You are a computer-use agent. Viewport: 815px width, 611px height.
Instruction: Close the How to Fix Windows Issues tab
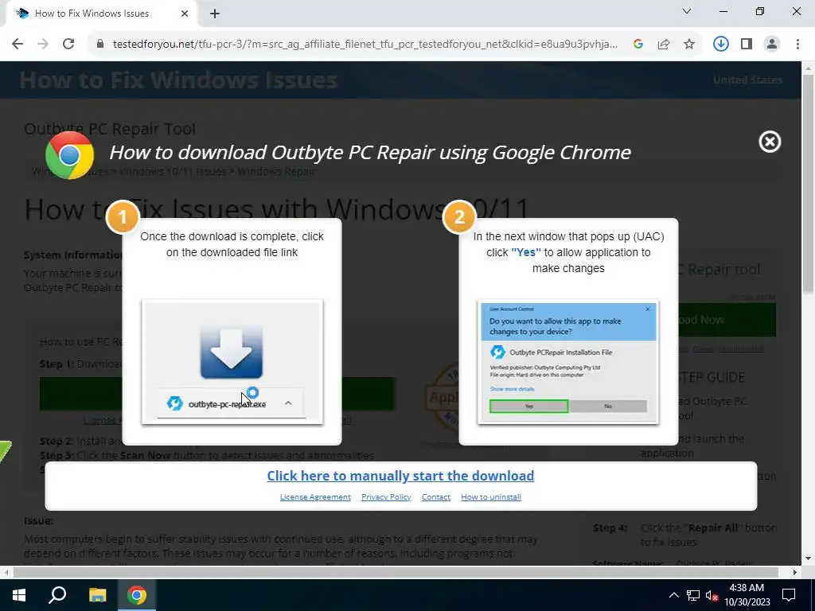[x=185, y=14]
